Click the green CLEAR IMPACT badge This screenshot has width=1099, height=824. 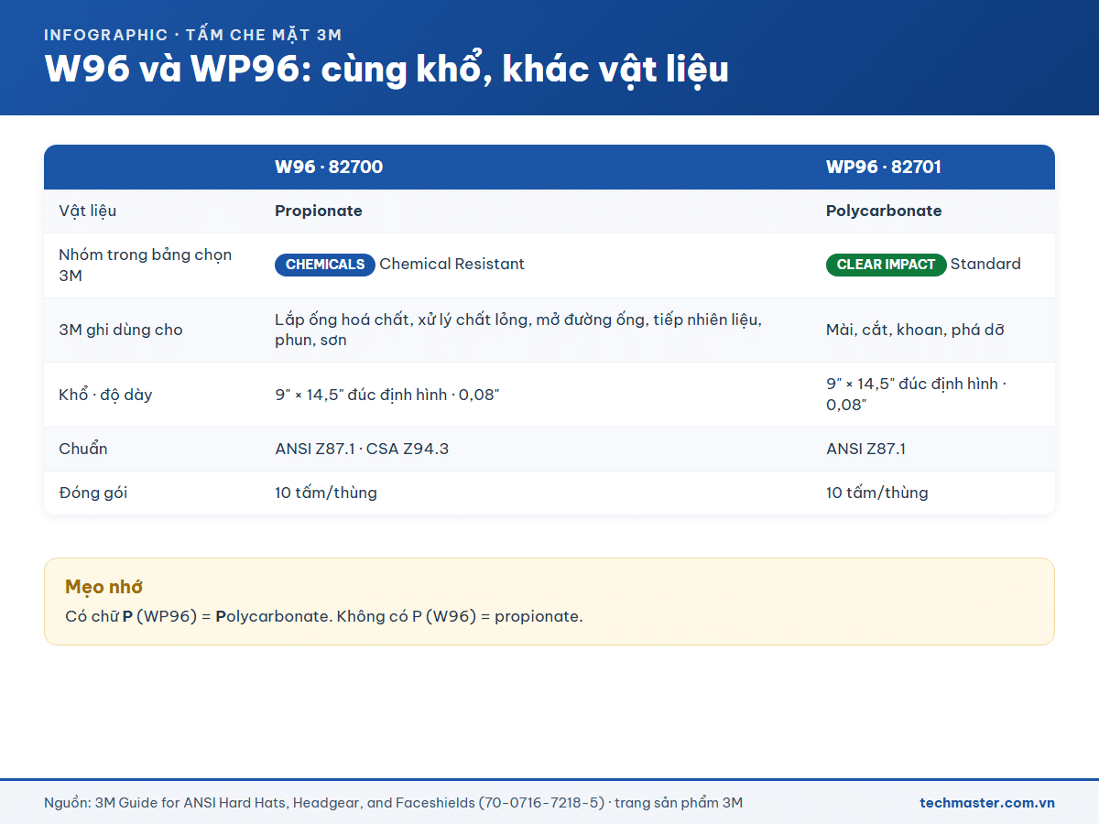pos(887,265)
